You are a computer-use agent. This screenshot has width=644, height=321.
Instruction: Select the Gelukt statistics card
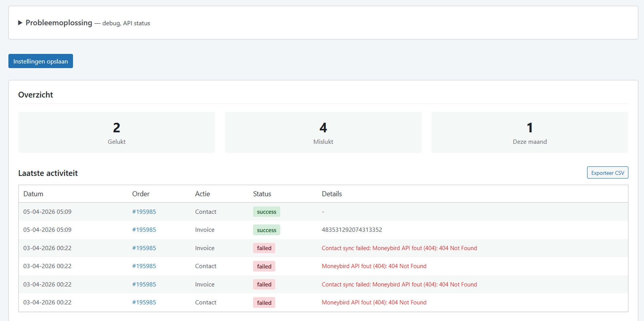tap(116, 132)
